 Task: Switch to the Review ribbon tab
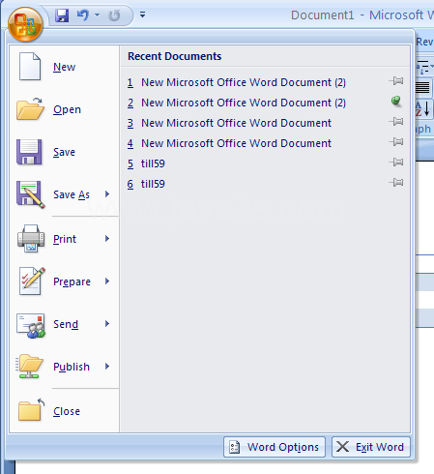point(424,42)
